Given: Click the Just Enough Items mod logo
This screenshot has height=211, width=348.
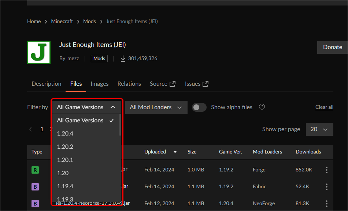Looking at the screenshot, I should coord(39,52).
